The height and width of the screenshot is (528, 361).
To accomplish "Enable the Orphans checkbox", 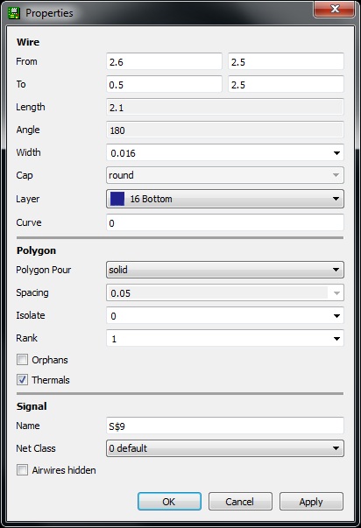I will point(22,360).
